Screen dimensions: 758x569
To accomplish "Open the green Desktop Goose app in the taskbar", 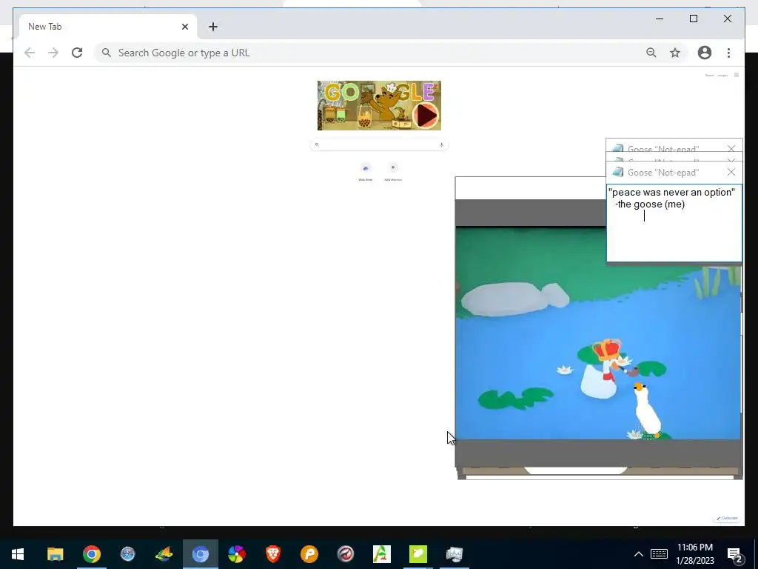I will click(x=417, y=554).
